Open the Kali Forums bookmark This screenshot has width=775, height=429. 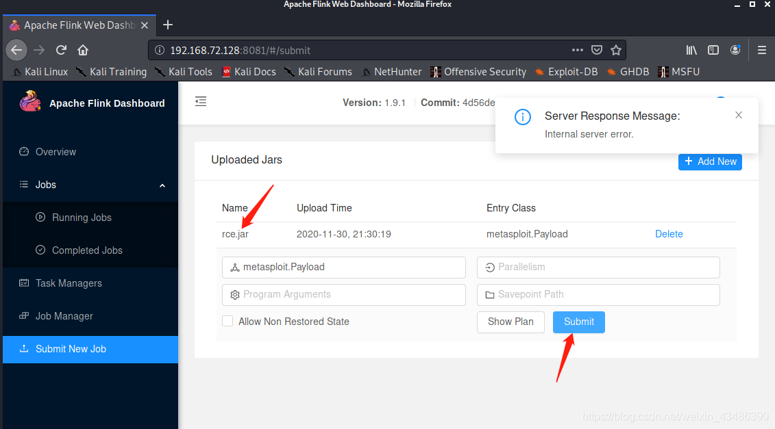[x=319, y=72]
